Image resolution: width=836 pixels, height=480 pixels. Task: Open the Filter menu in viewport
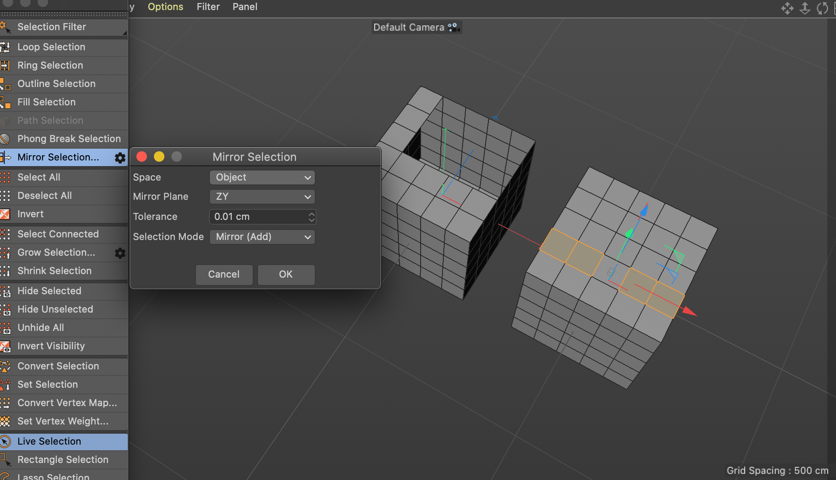point(208,7)
